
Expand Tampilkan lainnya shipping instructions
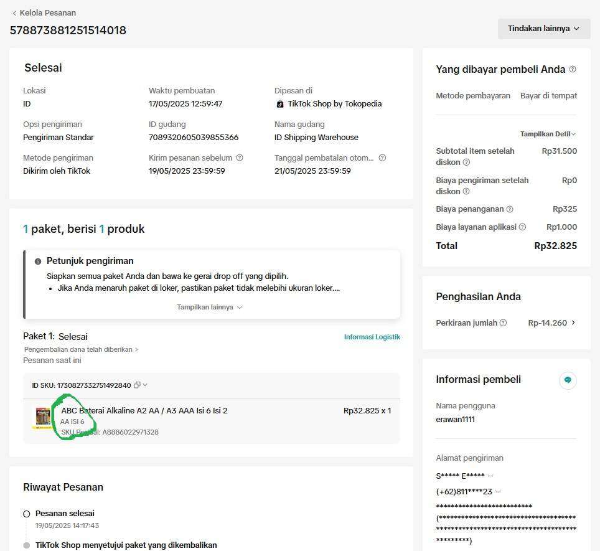[x=210, y=308]
